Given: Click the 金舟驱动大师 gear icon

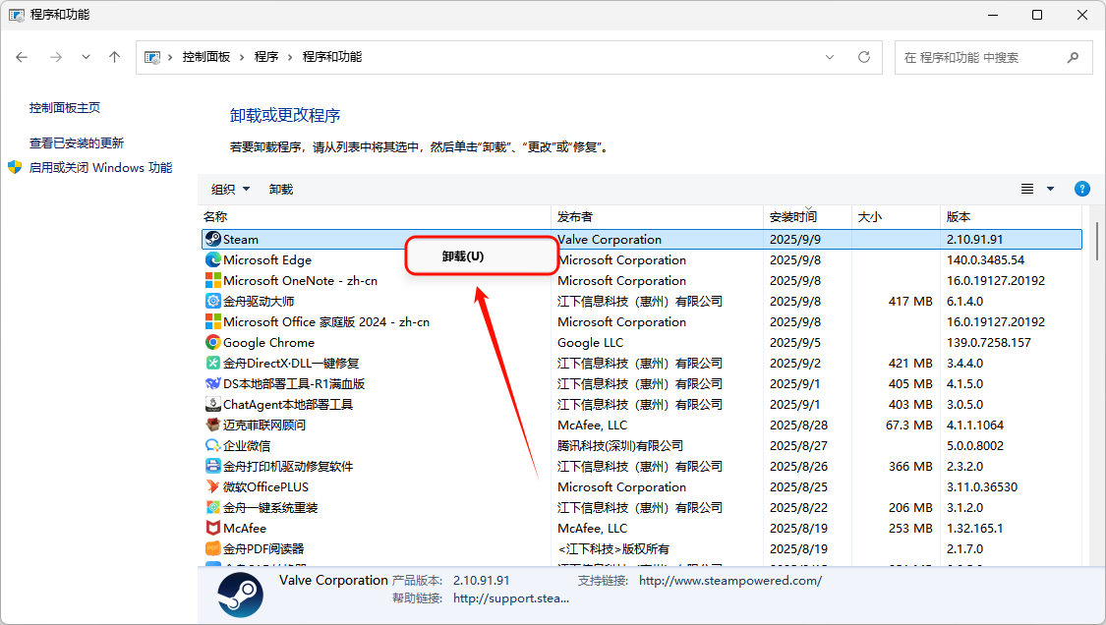Looking at the screenshot, I should click(213, 301).
